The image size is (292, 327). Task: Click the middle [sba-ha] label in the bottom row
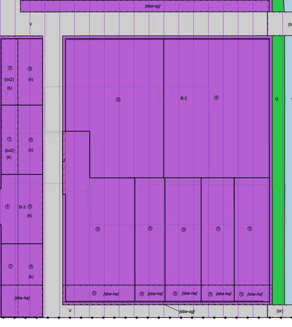[189, 293]
